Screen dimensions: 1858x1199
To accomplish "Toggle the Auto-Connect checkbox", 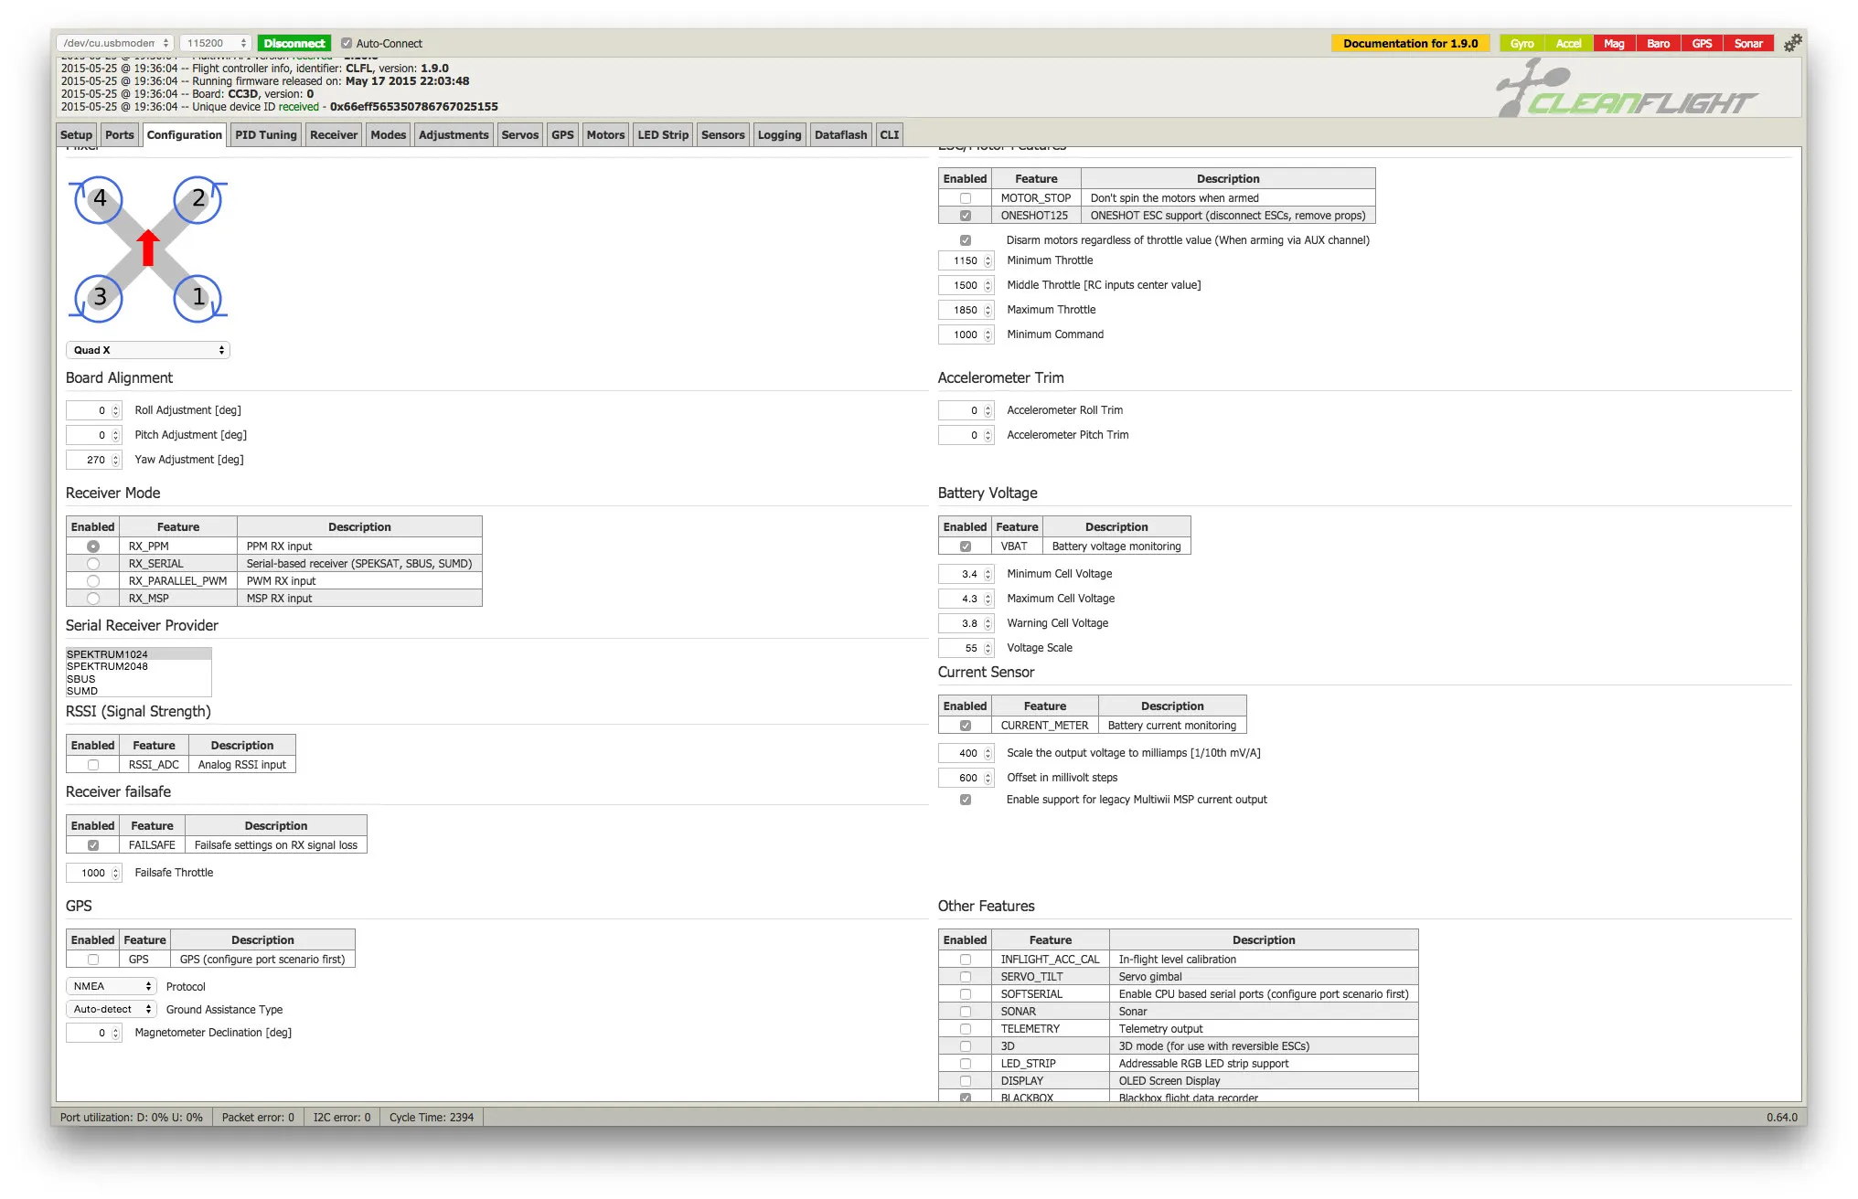I will pos(347,43).
